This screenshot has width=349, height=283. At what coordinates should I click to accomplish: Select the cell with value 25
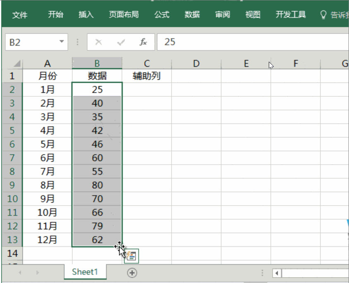tap(97, 89)
